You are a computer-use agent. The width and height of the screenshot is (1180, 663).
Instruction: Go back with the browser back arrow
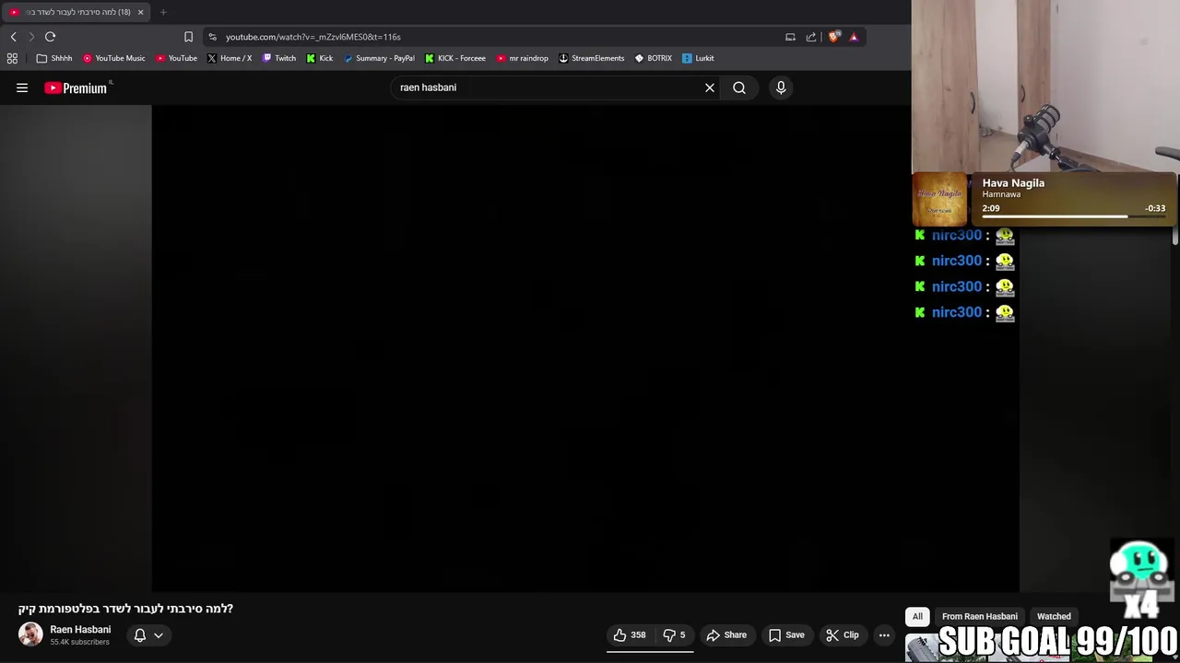coord(13,37)
